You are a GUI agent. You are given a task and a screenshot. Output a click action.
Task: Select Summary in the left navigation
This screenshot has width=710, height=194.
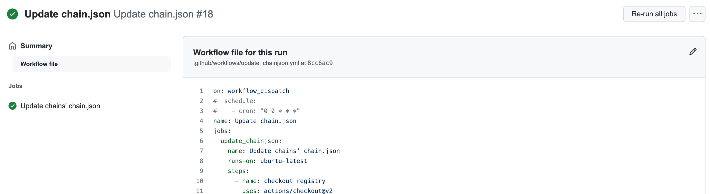(36, 46)
